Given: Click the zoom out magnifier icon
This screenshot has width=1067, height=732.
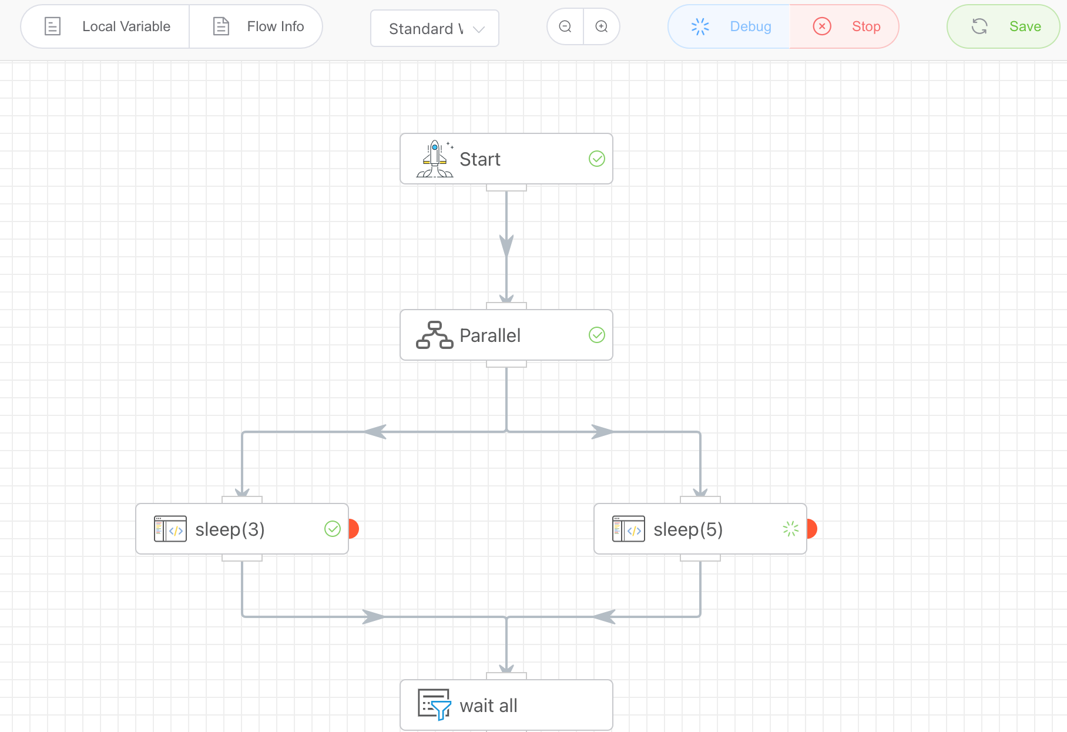Looking at the screenshot, I should coord(565,26).
